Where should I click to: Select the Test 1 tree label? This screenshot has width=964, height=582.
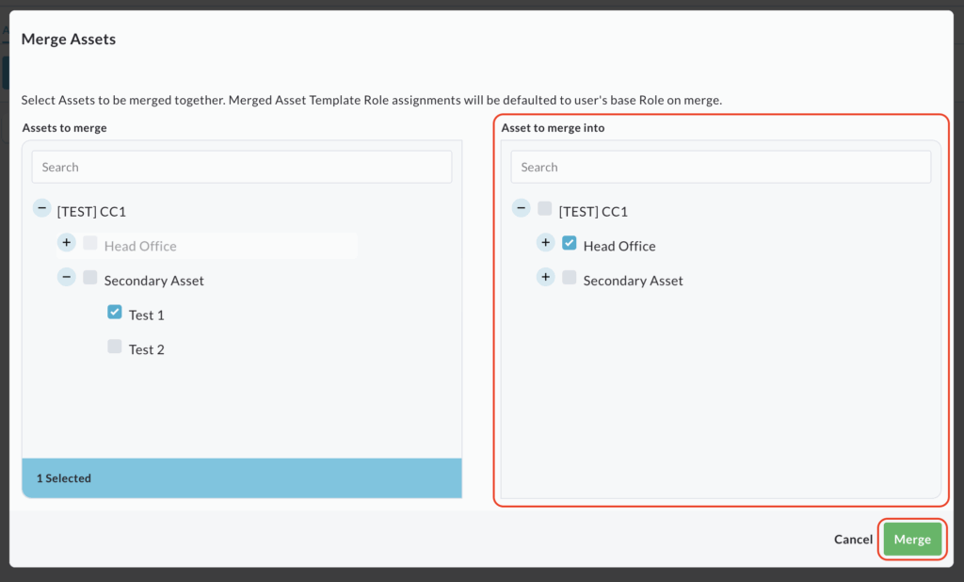pos(147,315)
